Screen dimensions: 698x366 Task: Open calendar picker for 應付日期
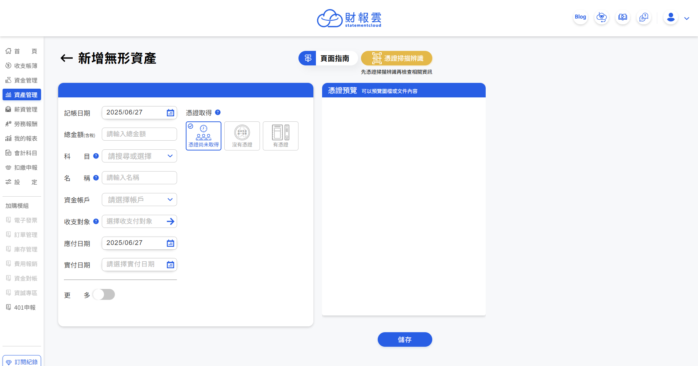point(170,243)
